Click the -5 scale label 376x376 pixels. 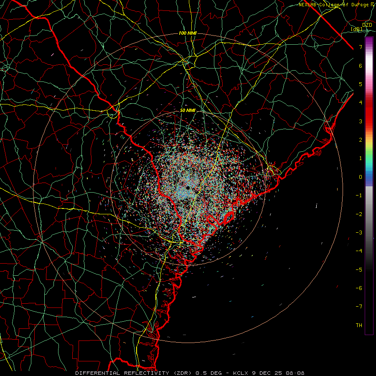[x=359, y=270]
